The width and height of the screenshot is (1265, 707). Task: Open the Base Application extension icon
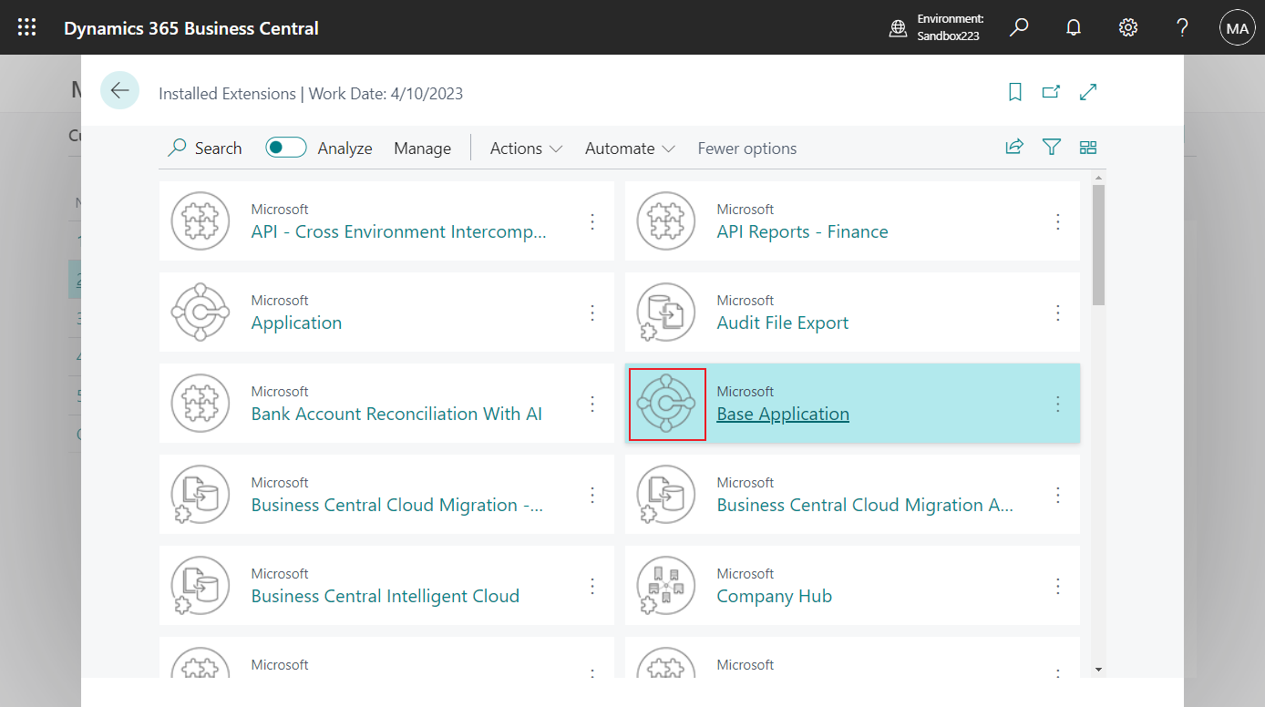point(666,404)
